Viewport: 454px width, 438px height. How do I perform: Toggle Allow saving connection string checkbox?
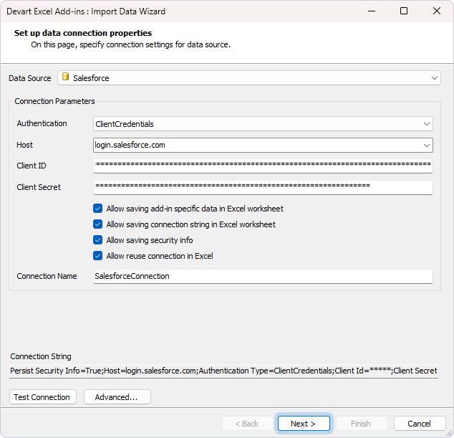click(x=97, y=224)
